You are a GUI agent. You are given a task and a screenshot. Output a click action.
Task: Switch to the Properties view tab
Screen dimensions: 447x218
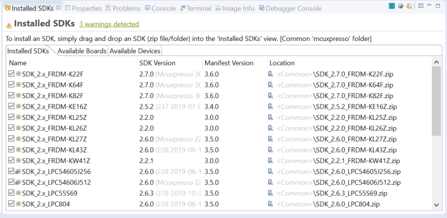(x=83, y=8)
